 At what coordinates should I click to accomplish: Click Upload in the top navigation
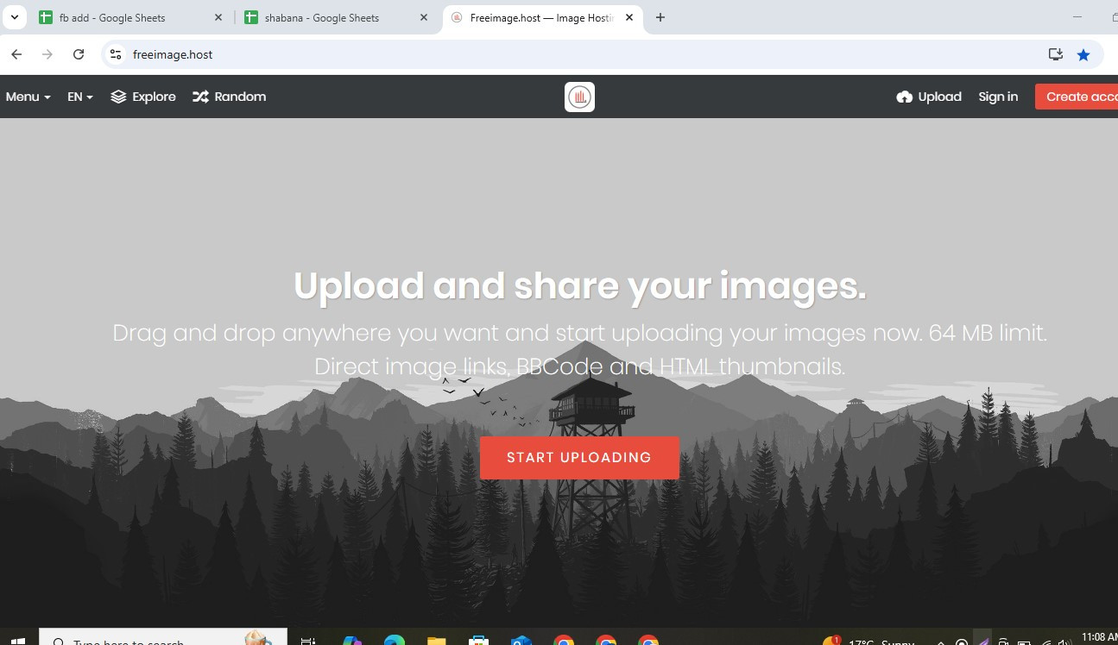[929, 97]
